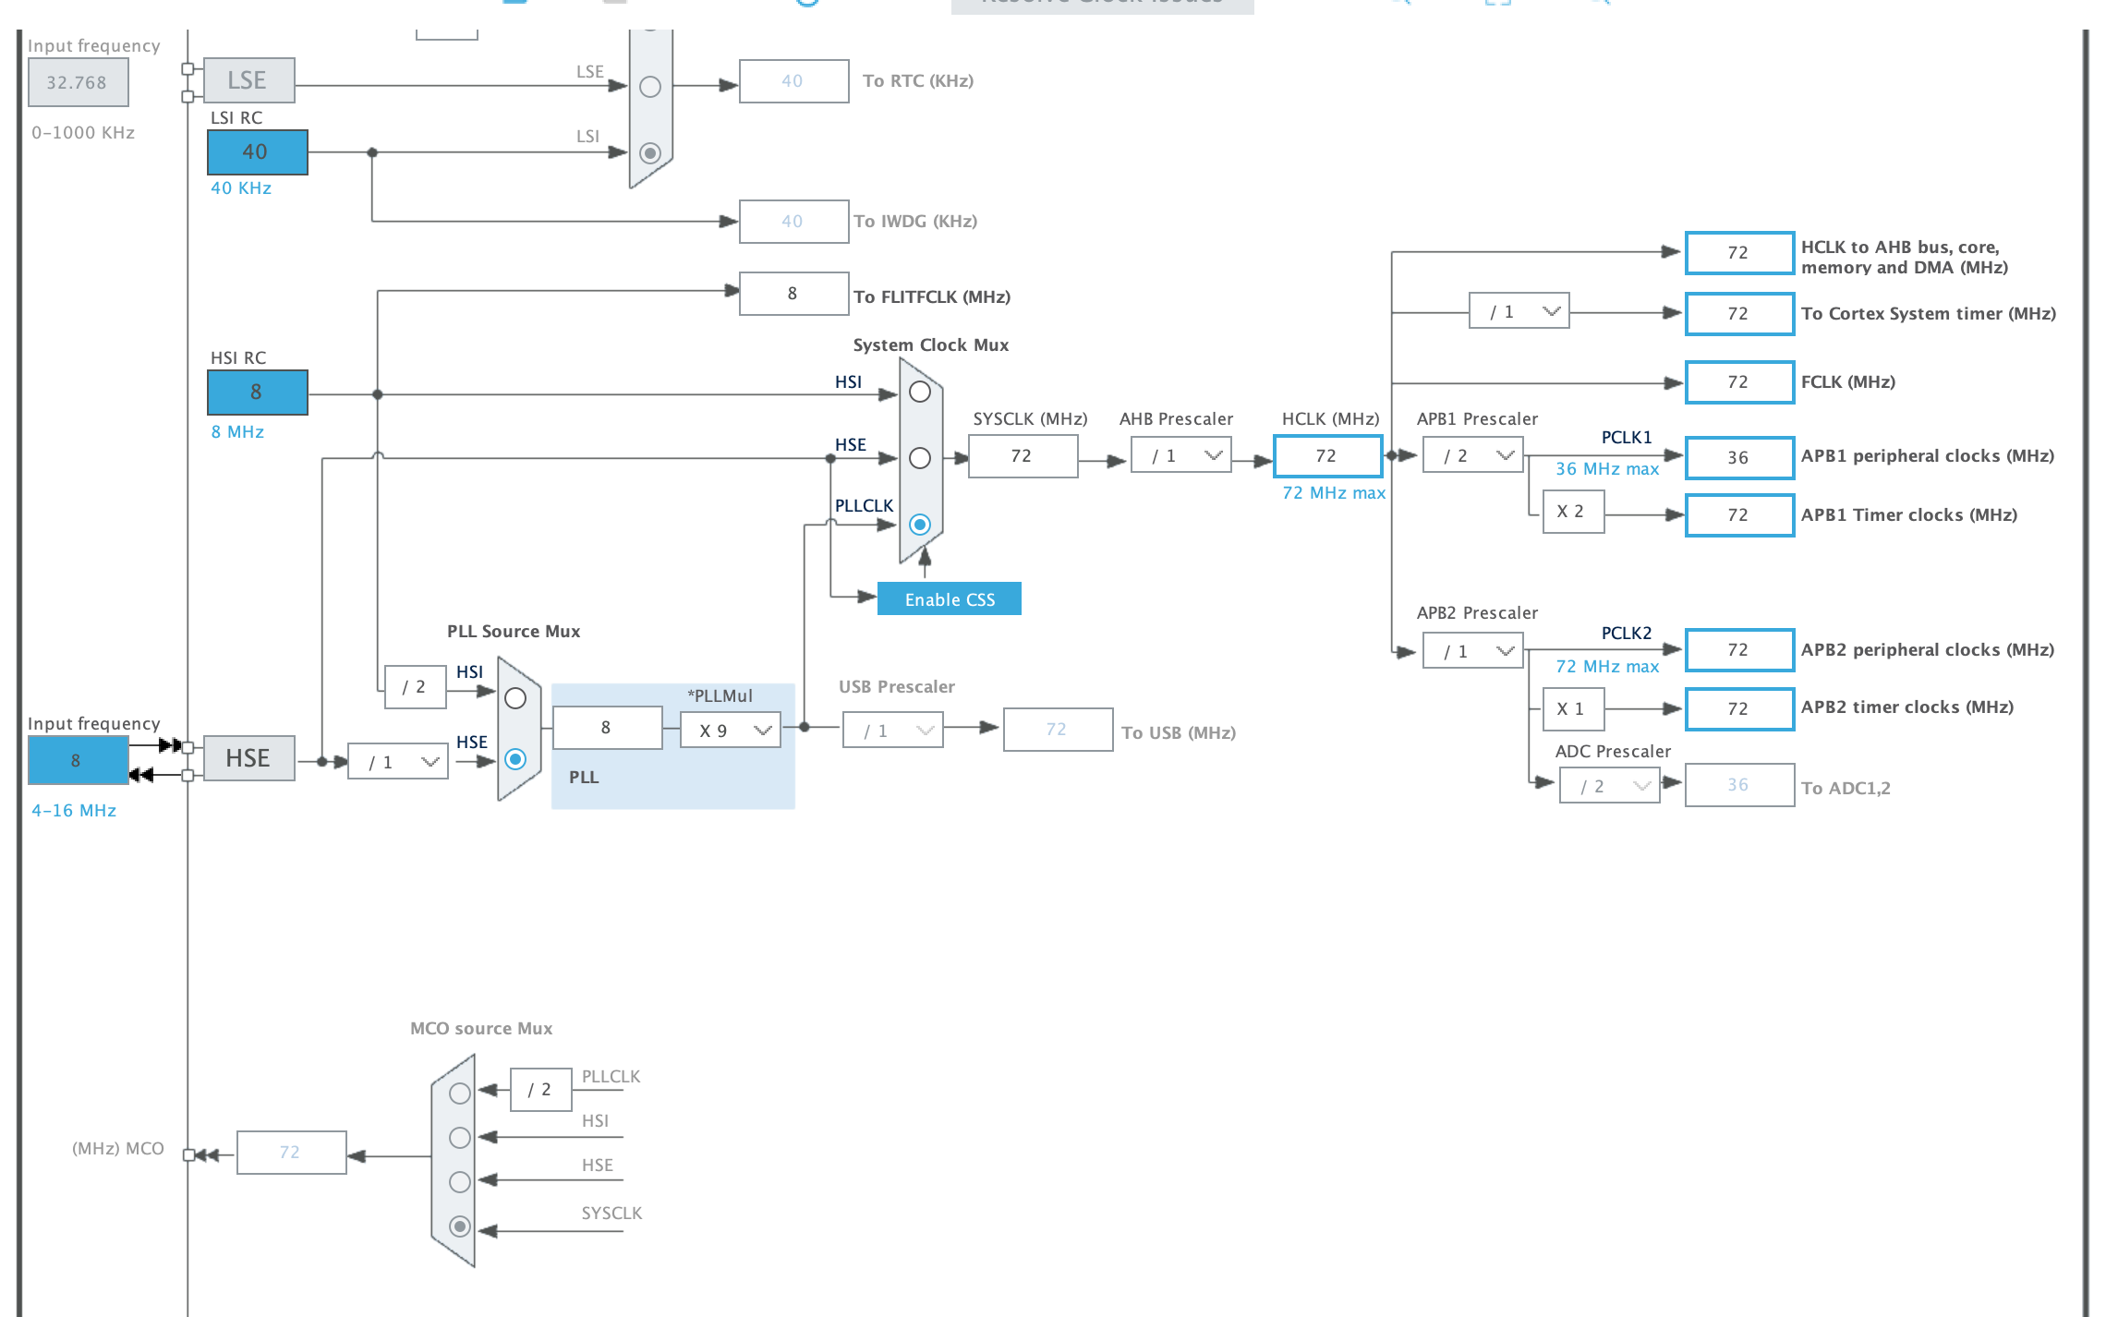Open the AHB Prescaler dropdown
The height and width of the screenshot is (1317, 2106).
(x=1181, y=455)
